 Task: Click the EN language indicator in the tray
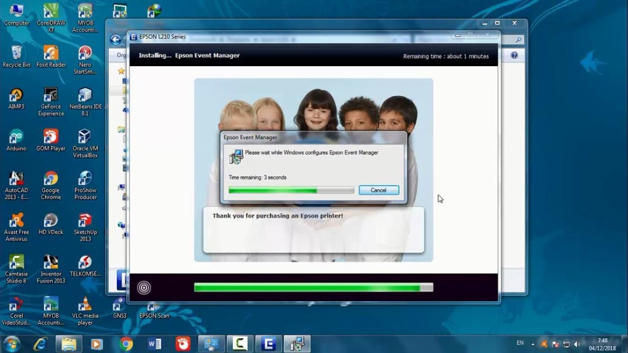(520, 343)
